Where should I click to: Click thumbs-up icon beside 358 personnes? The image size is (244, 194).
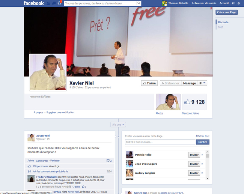click(29, 166)
